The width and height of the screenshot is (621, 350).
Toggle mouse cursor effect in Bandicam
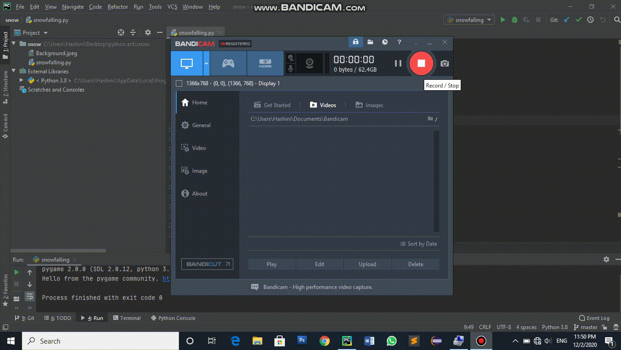[290, 58]
